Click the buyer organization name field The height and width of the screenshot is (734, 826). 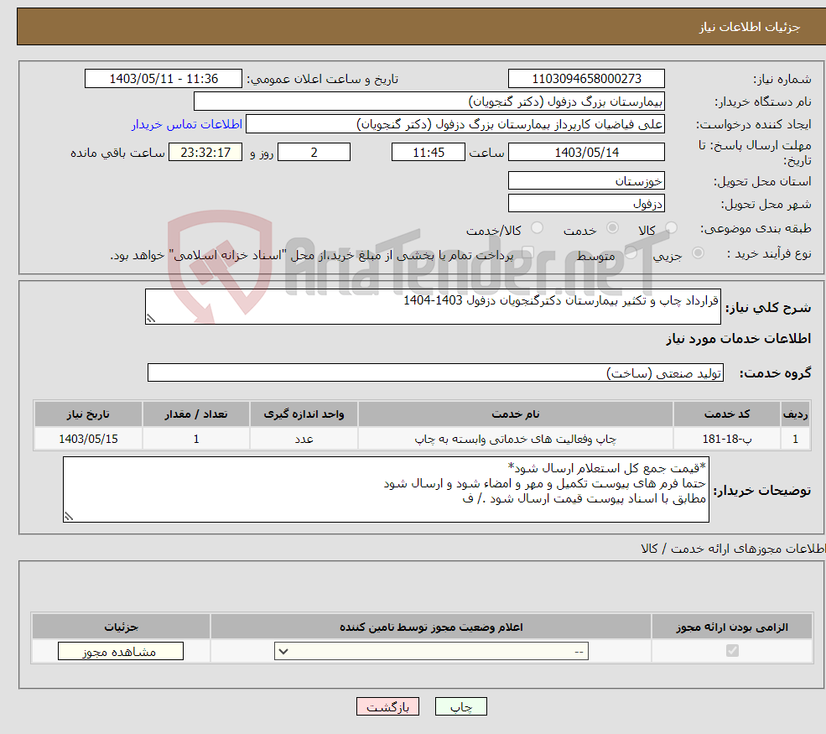(x=429, y=102)
